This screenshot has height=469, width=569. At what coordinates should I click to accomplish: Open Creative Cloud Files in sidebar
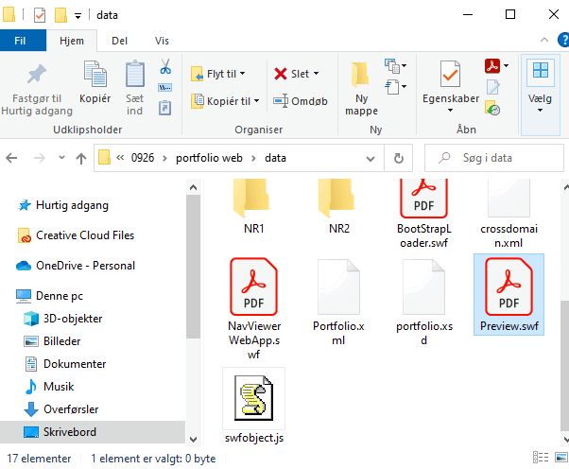[76, 235]
